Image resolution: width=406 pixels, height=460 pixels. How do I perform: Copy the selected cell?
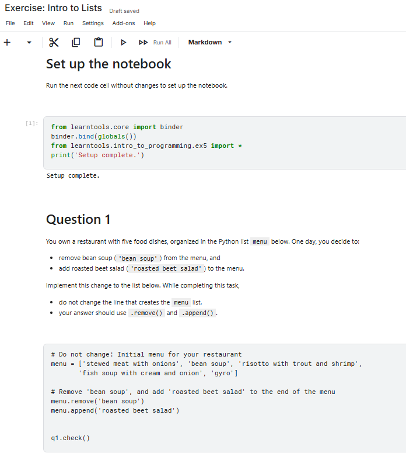[76, 43]
